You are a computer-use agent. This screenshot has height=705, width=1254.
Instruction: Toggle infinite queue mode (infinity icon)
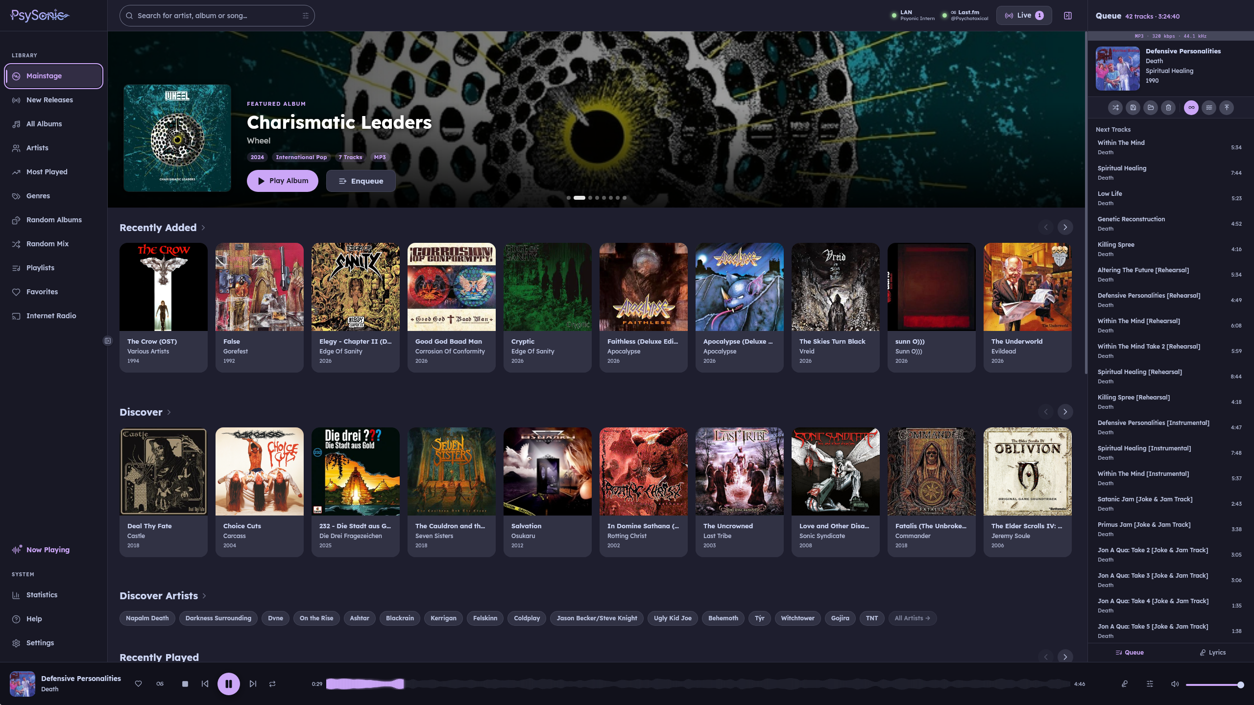click(x=1191, y=108)
